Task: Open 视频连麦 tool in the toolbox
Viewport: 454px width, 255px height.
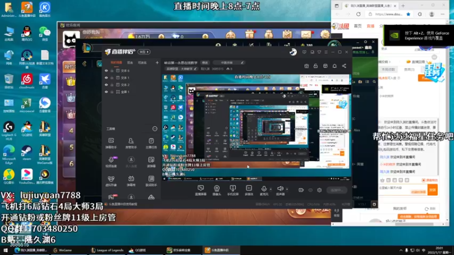Action: pos(111,162)
